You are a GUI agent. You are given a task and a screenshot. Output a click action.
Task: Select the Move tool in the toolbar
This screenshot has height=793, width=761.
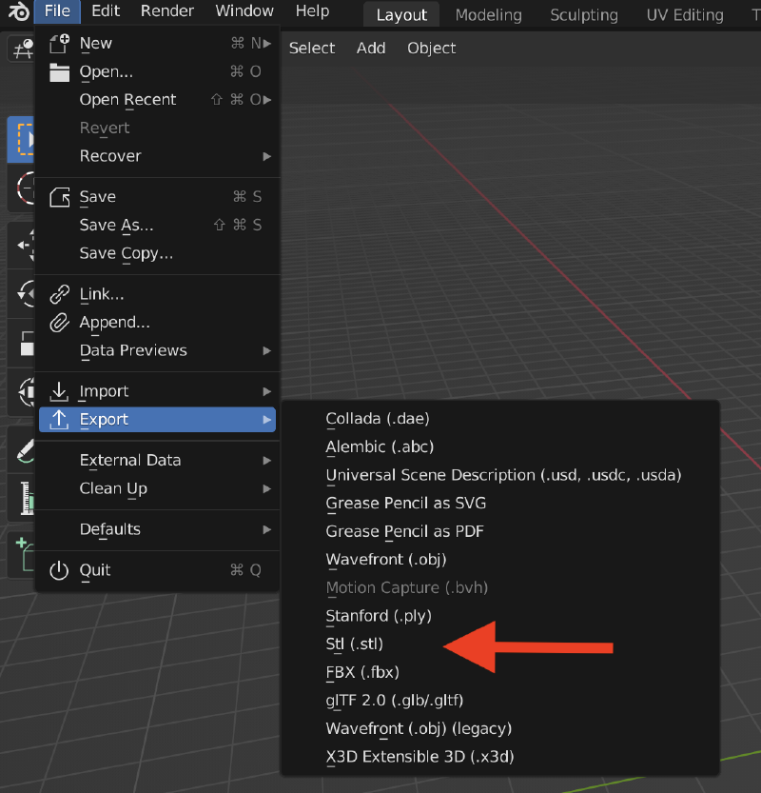click(x=21, y=246)
